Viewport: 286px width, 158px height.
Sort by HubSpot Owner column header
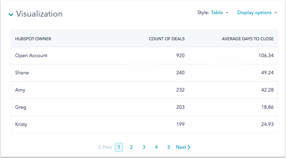coord(33,39)
